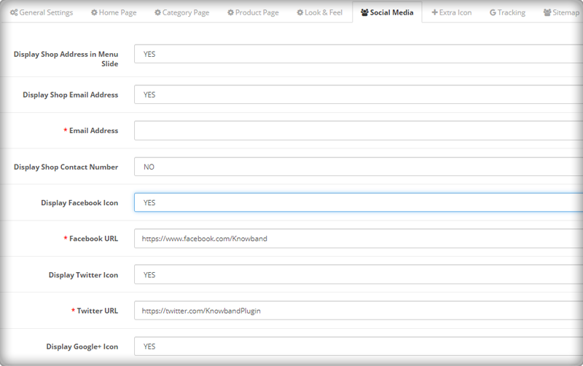Click the Display Shop Contact Number label
This screenshot has height=366, width=583.
[x=66, y=167]
